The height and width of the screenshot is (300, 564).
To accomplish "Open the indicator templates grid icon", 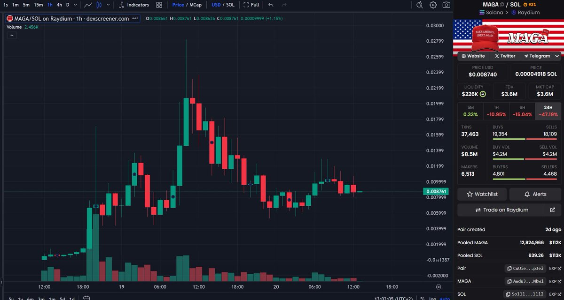I will 159,5.
